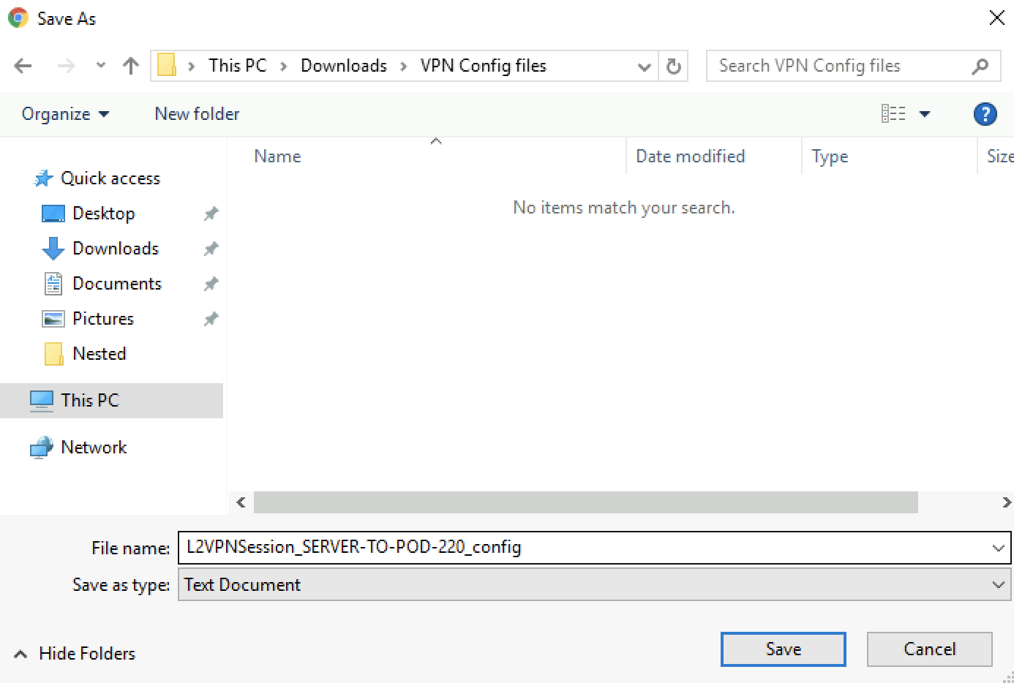The width and height of the screenshot is (1014, 683).
Task: Open the Help question mark icon
Action: tap(985, 114)
